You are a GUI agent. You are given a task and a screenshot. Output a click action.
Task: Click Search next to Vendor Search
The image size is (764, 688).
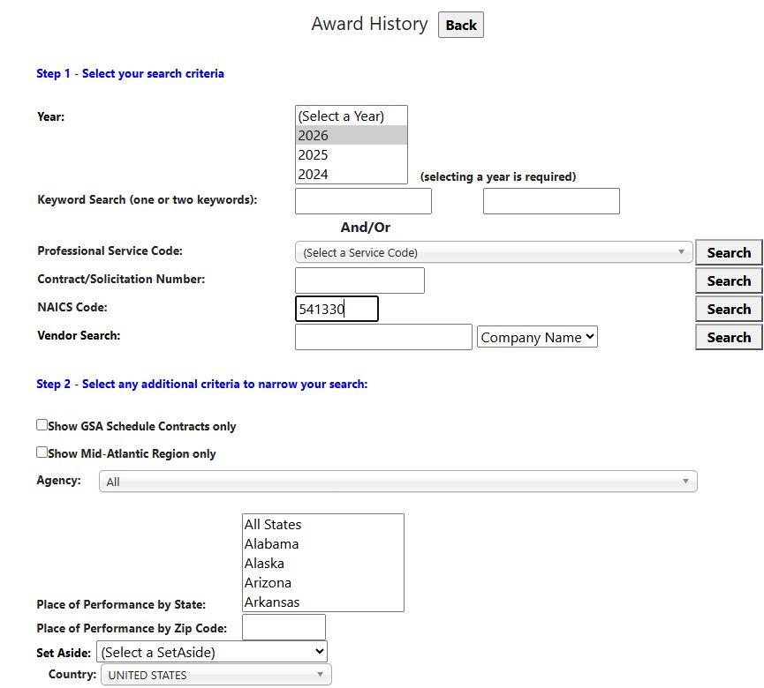pyautogui.click(x=729, y=337)
